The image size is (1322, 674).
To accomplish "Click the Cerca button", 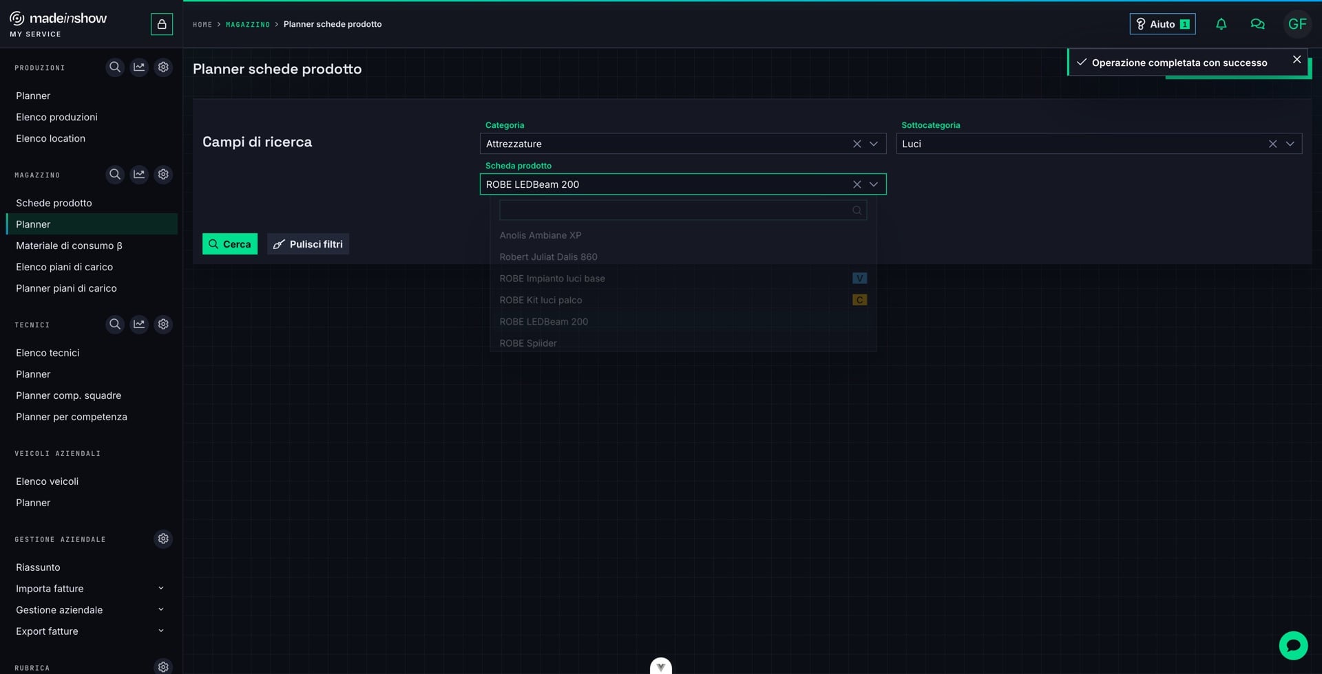I will click(x=230, y=244).
